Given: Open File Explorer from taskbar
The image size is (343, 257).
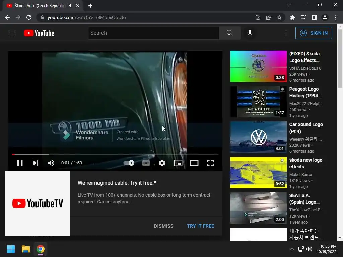Looking at the screenshot, I should (x=25, y=249).
